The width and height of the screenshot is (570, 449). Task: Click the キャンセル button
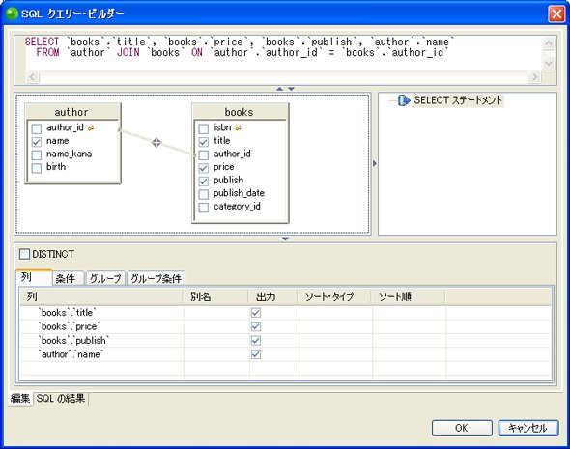pyautogui.click(x=528, y=428)
